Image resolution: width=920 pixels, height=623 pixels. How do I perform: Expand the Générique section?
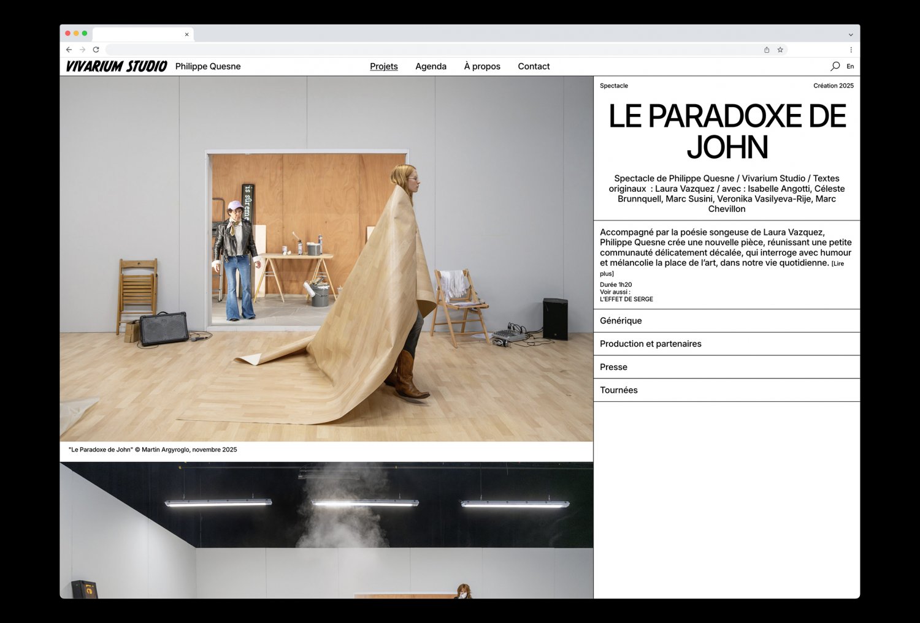click(727, 321)
